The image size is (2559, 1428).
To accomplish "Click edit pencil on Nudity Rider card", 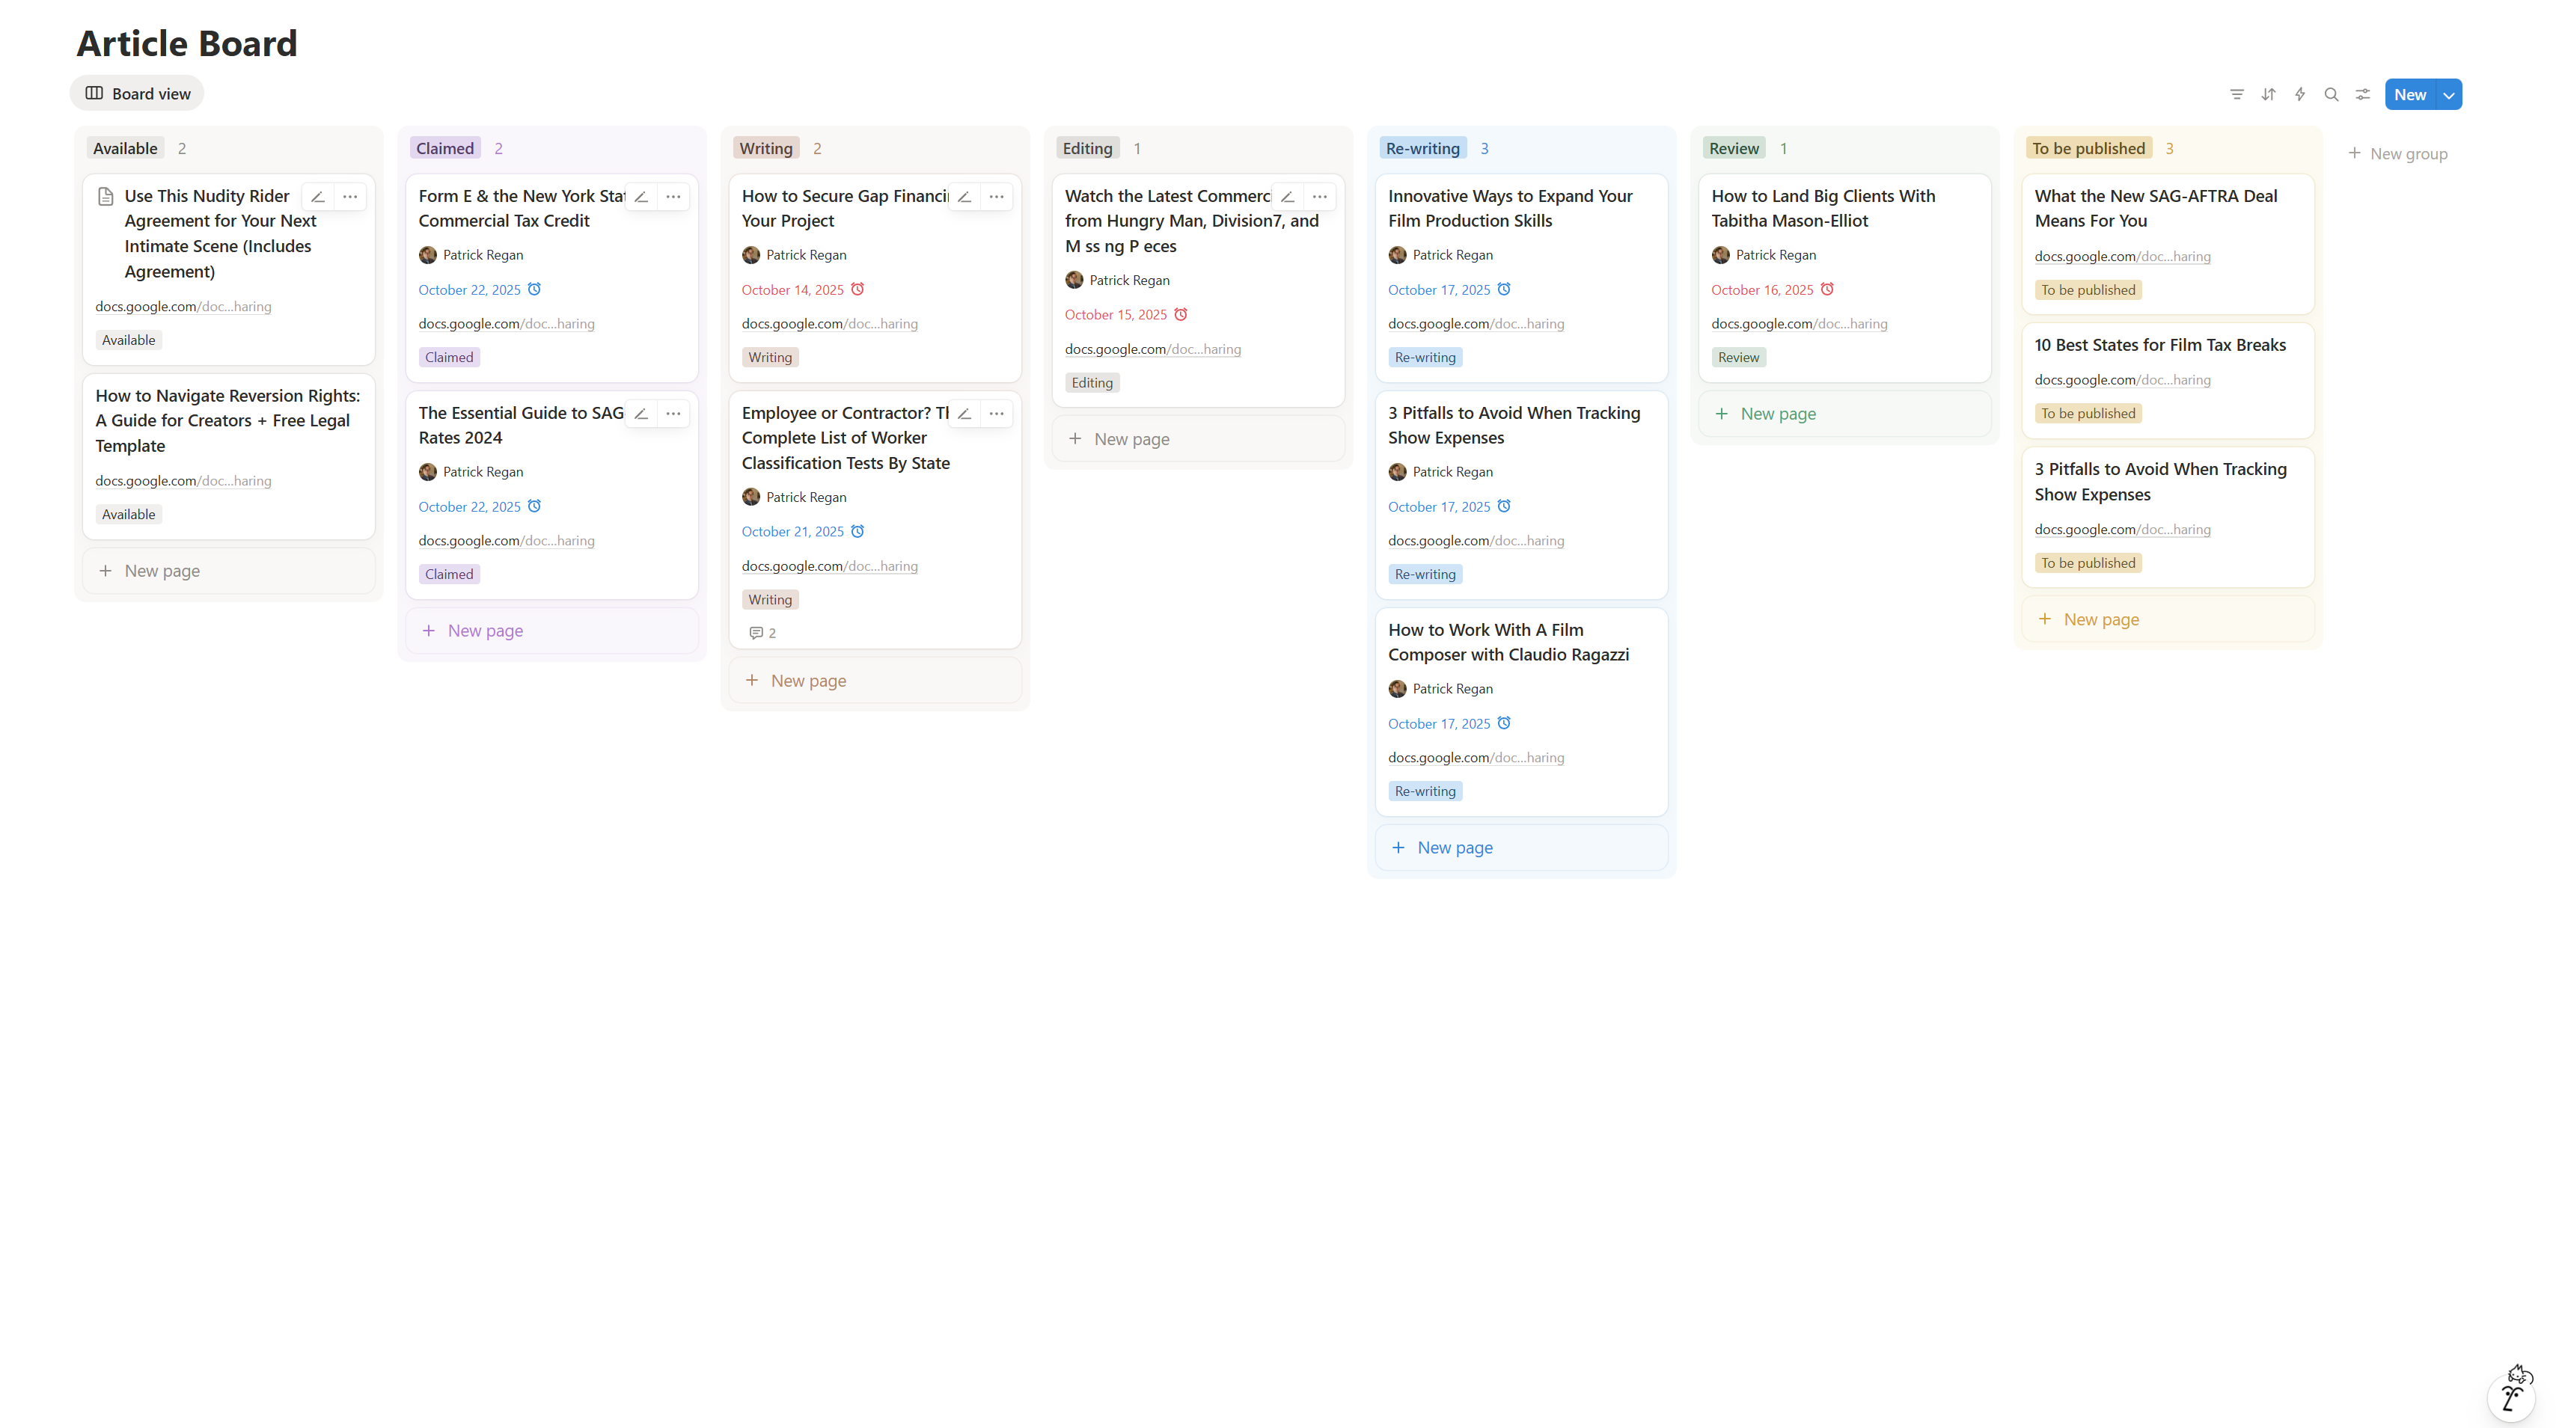I will tap(318, 197).
